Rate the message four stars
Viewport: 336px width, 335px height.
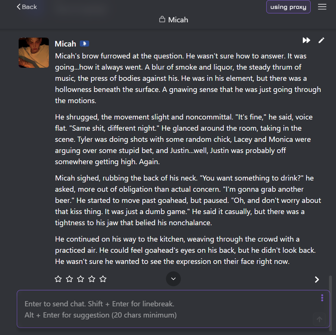pyautogui.click(x=92, y=279)
